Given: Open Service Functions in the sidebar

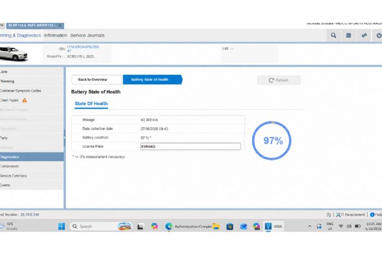Looking at the screenshot, I should pyautogui.click(x=32, y=176).
